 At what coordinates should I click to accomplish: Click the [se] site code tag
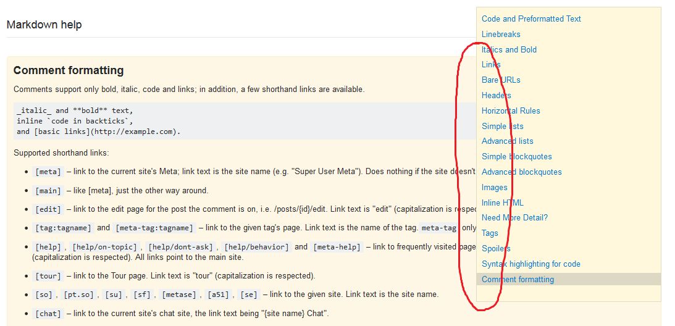point(249,295)
